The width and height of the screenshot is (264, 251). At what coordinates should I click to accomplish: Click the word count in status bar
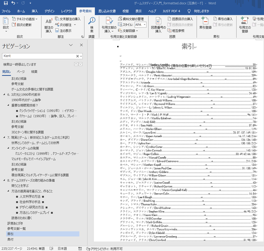coord(36,248)
